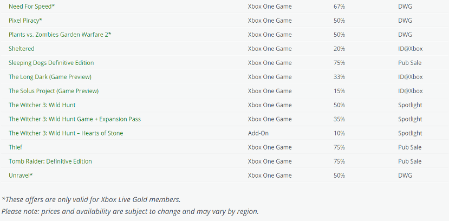449x221 pixels.
Task: Click Spotlight label in Hearts of Stone row
Action: click(x=409, y=133)
